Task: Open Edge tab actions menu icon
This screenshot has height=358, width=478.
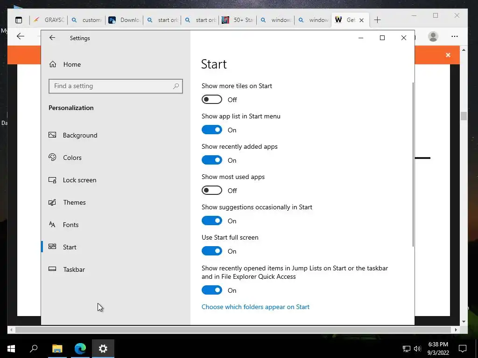Action: [19, 20]
